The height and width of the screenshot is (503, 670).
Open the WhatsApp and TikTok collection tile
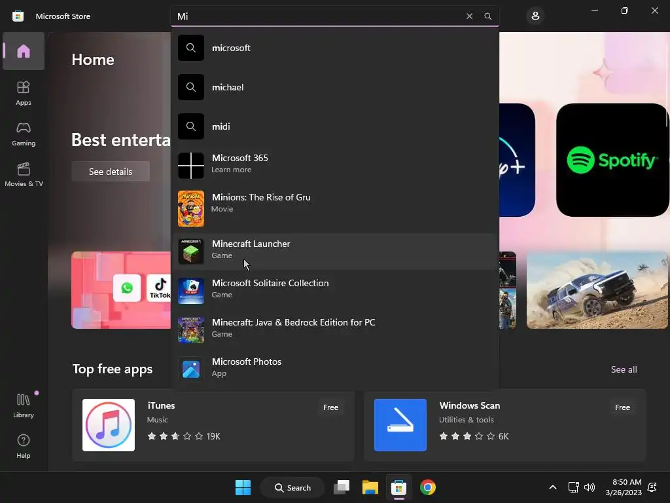121,290
